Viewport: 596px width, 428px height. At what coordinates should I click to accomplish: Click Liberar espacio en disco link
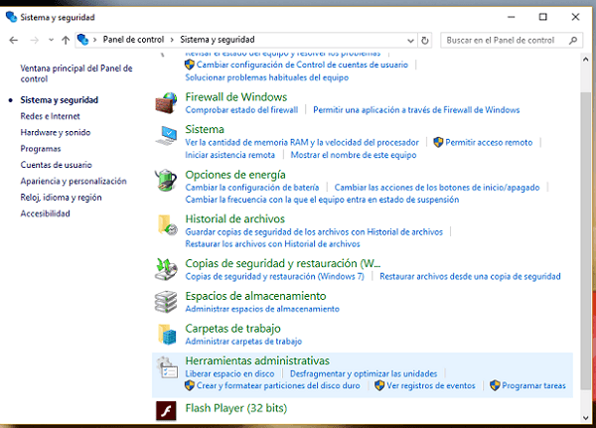click(x=229, y=373)
